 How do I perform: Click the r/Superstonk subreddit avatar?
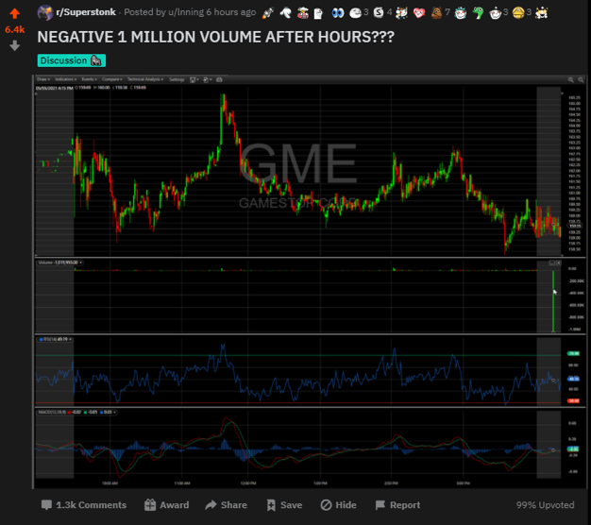pos(45,12)
